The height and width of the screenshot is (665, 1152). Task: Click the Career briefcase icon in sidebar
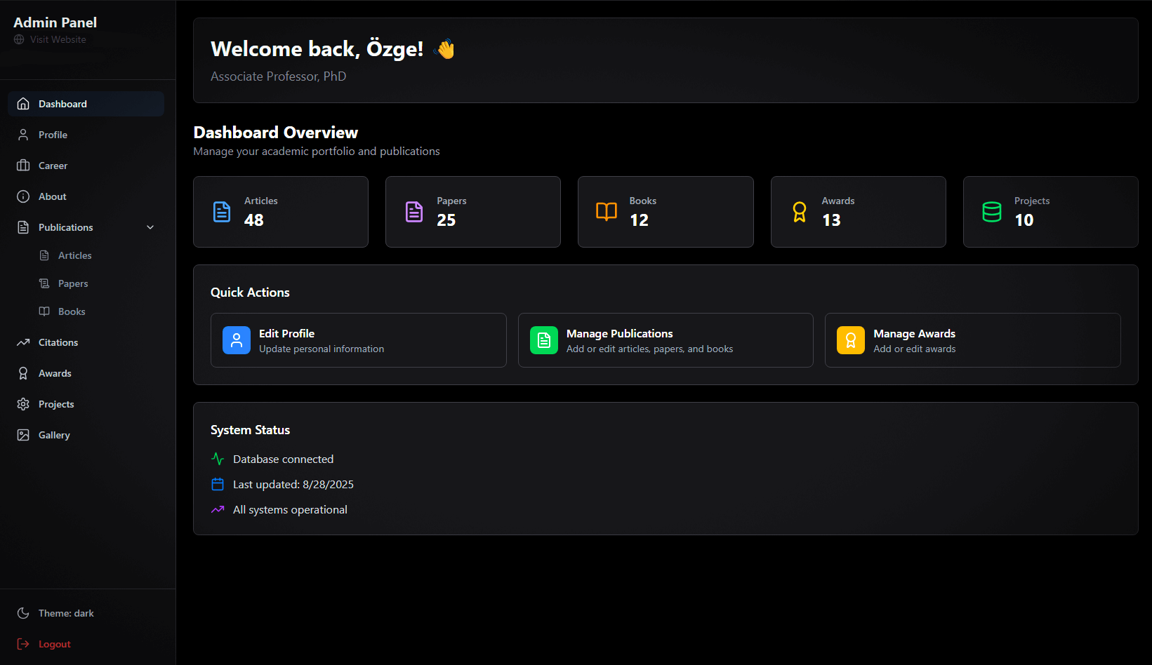click(x=23, y=166)
